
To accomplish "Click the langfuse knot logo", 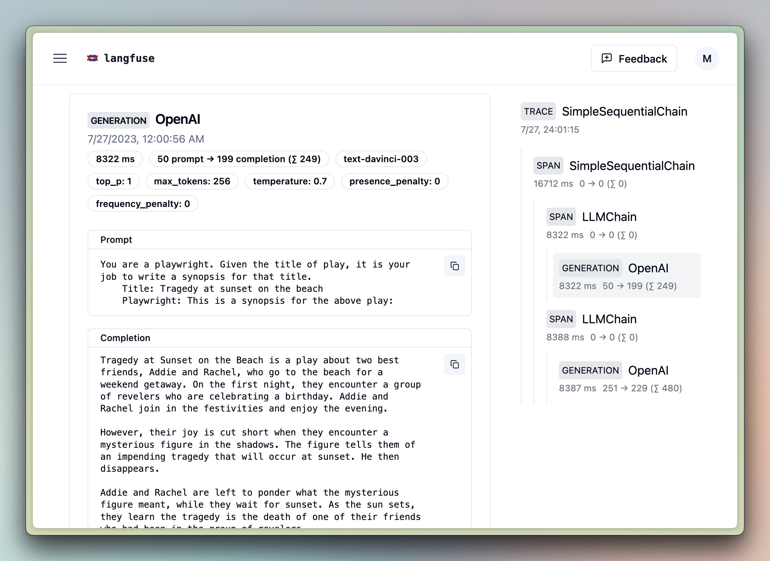I will tap(92, 58).
